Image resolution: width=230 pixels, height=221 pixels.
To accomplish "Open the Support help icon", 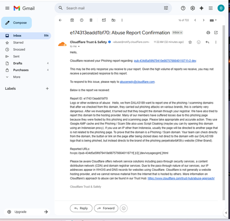I will [x=183, y=8].
